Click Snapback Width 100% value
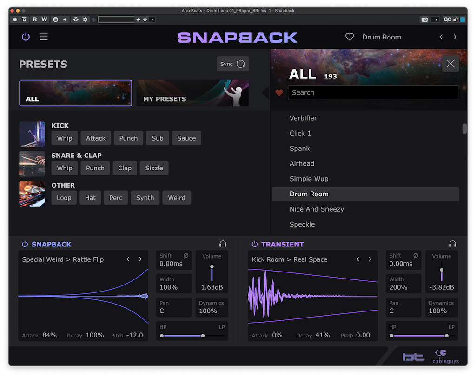This screenshot has height=376, width=476. 168,287
